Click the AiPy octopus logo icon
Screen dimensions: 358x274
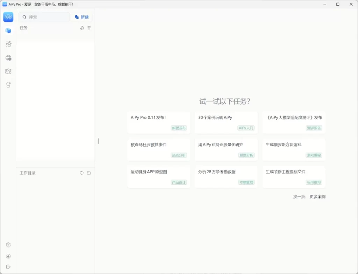[x=8, y=17]
